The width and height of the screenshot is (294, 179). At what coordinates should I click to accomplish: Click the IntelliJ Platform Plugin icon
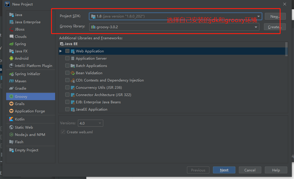[11, 66]
